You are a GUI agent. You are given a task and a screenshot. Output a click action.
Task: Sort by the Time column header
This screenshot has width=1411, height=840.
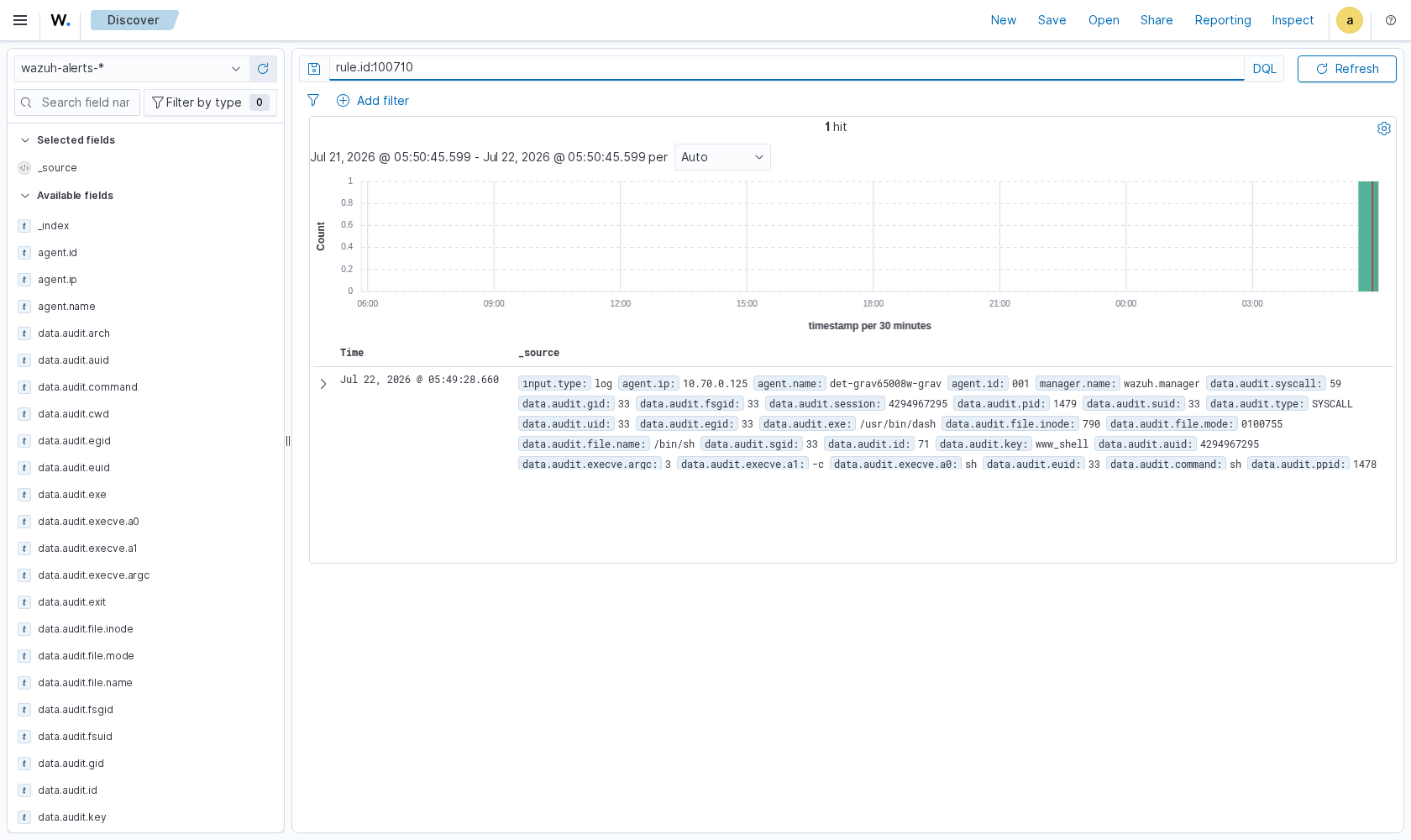pos(352,353)
